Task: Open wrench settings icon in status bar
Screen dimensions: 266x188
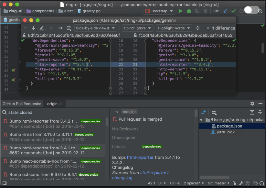Action: pyautogui.click(x=241, y=183)
